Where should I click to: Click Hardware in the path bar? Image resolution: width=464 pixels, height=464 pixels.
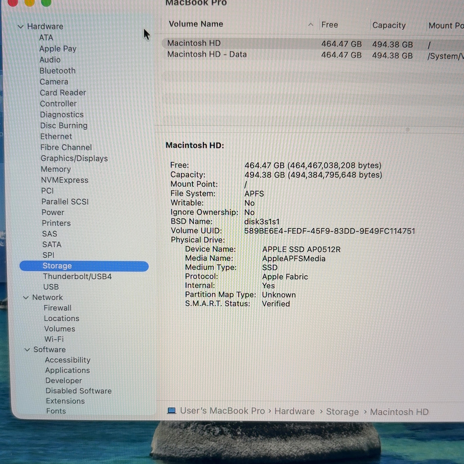point(294,411)
